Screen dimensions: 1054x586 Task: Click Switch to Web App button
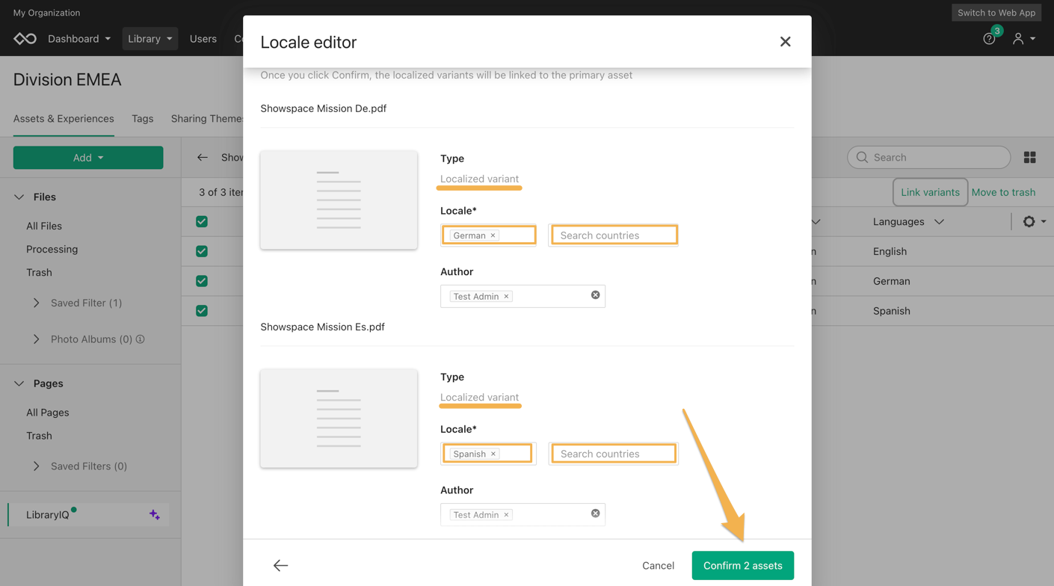coord(996,13)
